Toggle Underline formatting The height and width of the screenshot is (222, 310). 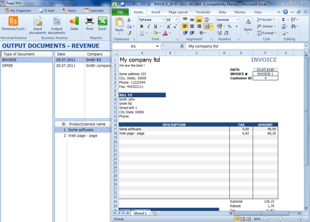click(156, 26)
